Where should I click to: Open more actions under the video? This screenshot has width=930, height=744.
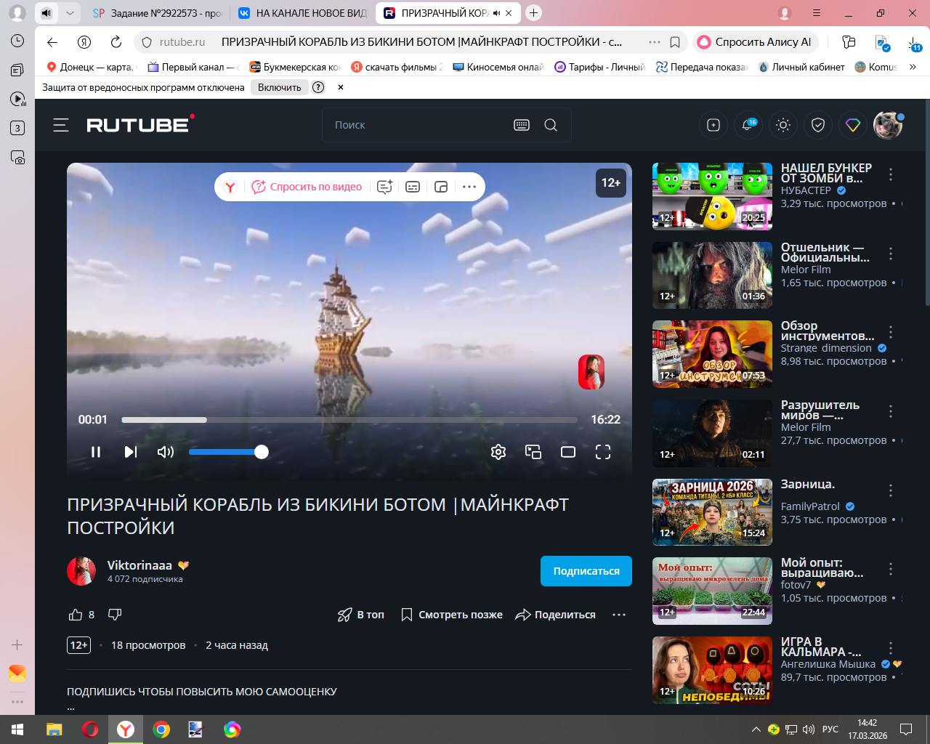[x=619, y=615]
